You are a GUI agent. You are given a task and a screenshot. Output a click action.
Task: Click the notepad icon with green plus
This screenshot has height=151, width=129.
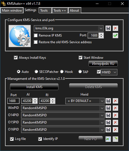[x=115, y=139]
